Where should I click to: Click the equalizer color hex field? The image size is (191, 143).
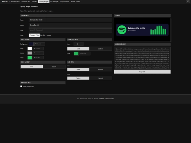(x=85, y=54)
